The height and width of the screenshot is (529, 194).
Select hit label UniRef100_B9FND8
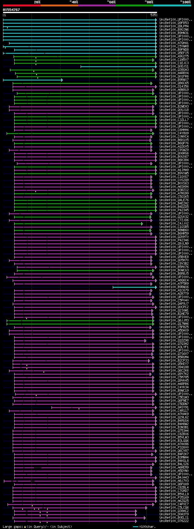pyautogui.click(x=174, y=50)
